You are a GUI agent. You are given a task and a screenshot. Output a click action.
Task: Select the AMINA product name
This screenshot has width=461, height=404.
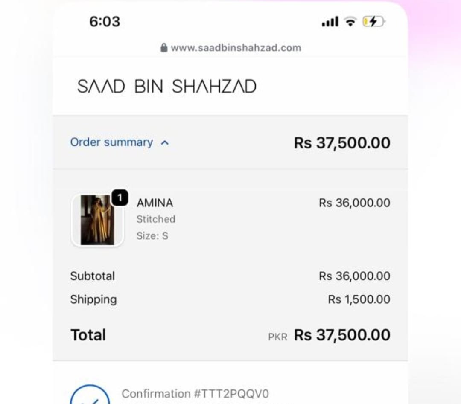(x=155, y=203)
